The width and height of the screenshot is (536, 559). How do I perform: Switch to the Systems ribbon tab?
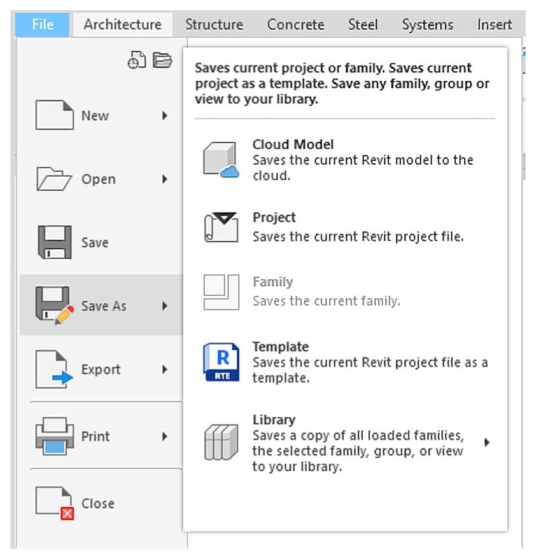click(428, 25)
